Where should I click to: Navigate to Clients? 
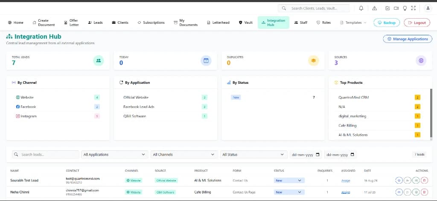(120, 23)
